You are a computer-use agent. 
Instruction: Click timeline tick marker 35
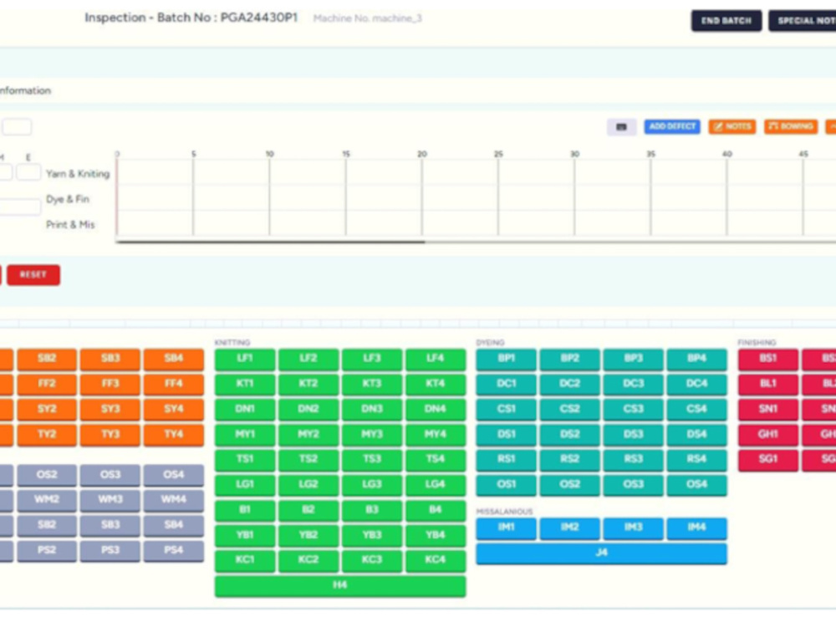click(x=650, y=154)
